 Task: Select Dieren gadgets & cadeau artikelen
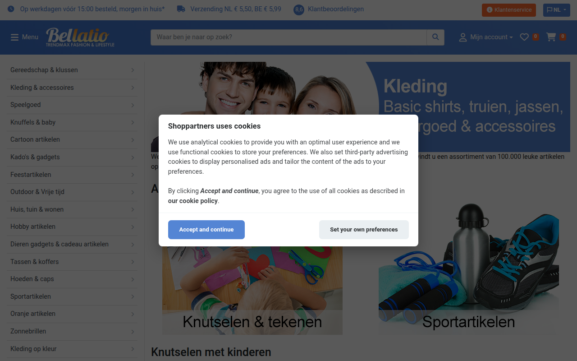[72, 244]
